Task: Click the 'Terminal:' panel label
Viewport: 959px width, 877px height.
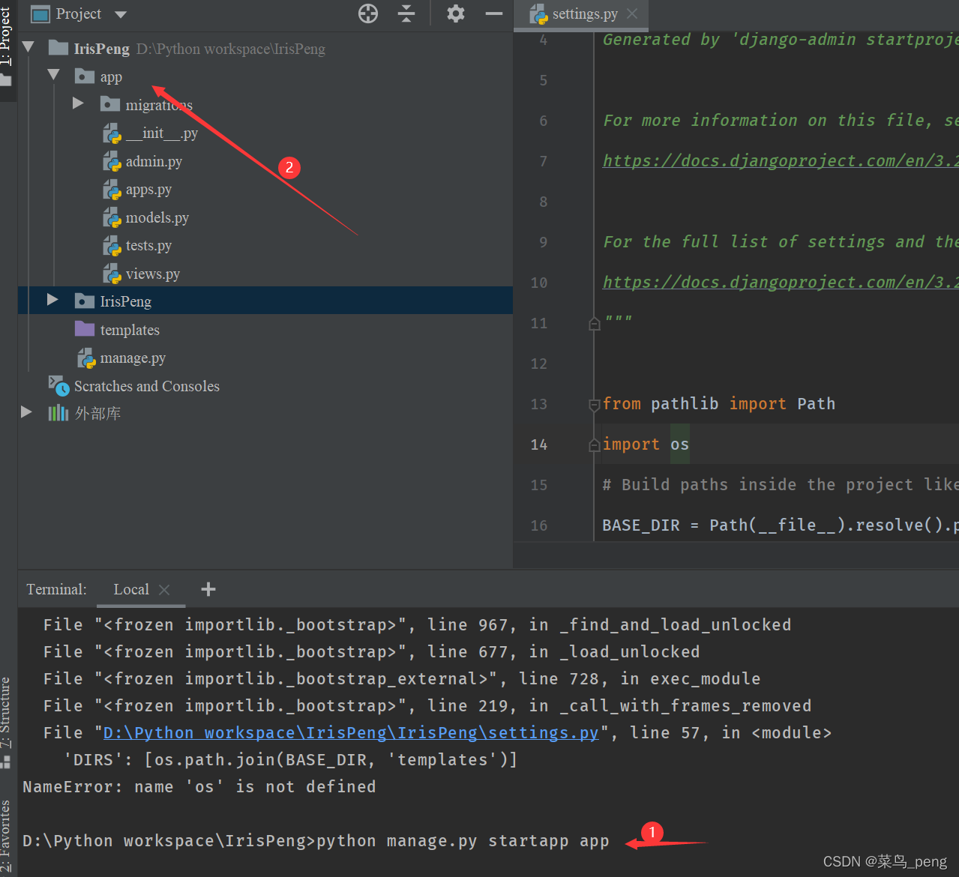Action: (x=56, y=589)
